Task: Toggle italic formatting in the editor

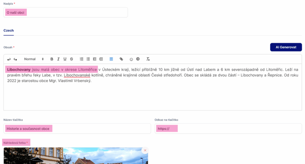Action: 58,59
